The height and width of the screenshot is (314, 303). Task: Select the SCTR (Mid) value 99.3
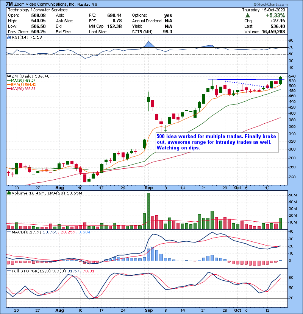pyautogui.click(x=167, y=32)
